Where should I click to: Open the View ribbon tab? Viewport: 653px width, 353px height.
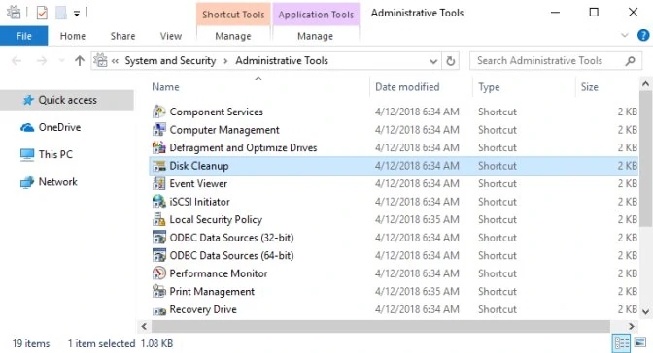(x=171, y=36)
